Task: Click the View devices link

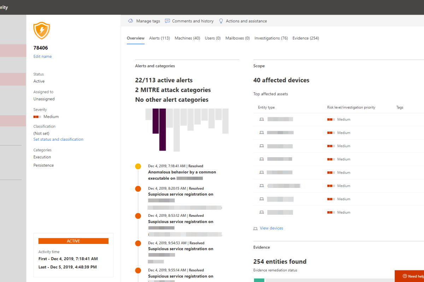Action: pos(271,228)
